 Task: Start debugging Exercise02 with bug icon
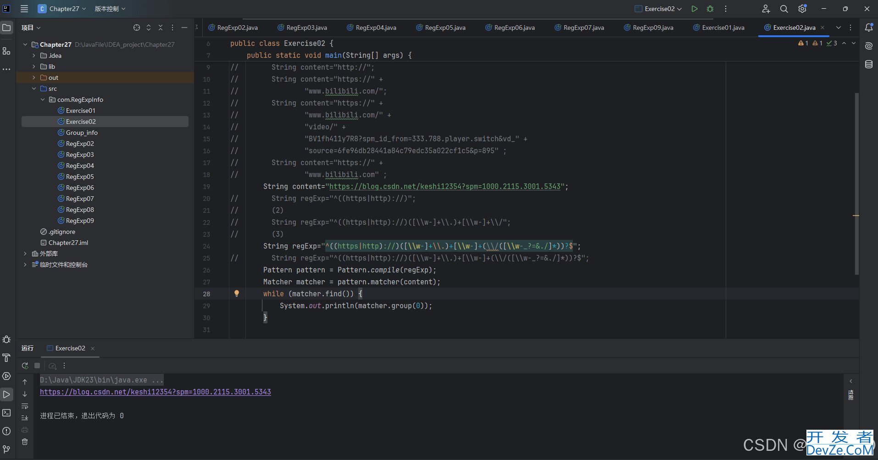tap(710, 9)
